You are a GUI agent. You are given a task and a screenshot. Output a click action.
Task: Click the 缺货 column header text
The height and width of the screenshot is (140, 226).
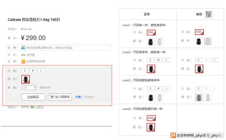[199, 14]
